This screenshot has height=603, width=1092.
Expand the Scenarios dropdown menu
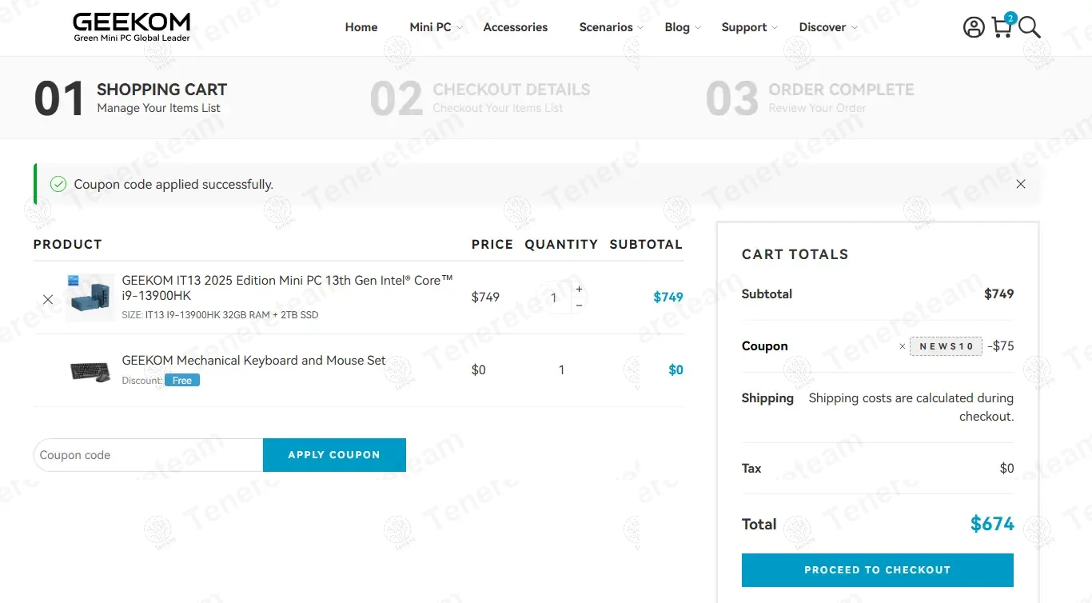(611, 27)
